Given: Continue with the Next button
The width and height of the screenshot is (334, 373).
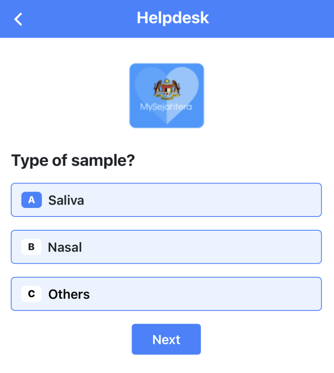Looking at the screenshot, I should tap(166, 339).
